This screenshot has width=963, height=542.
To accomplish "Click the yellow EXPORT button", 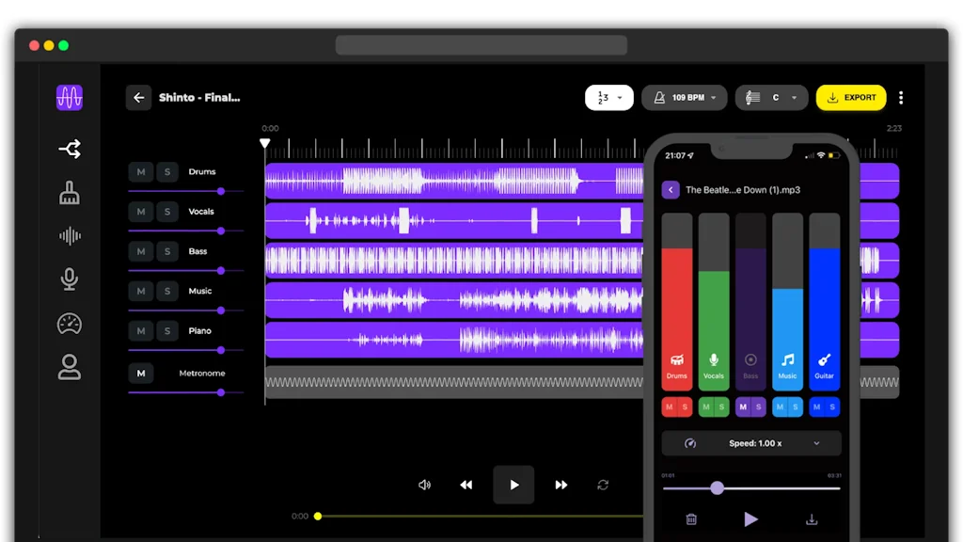I will 851,97.
